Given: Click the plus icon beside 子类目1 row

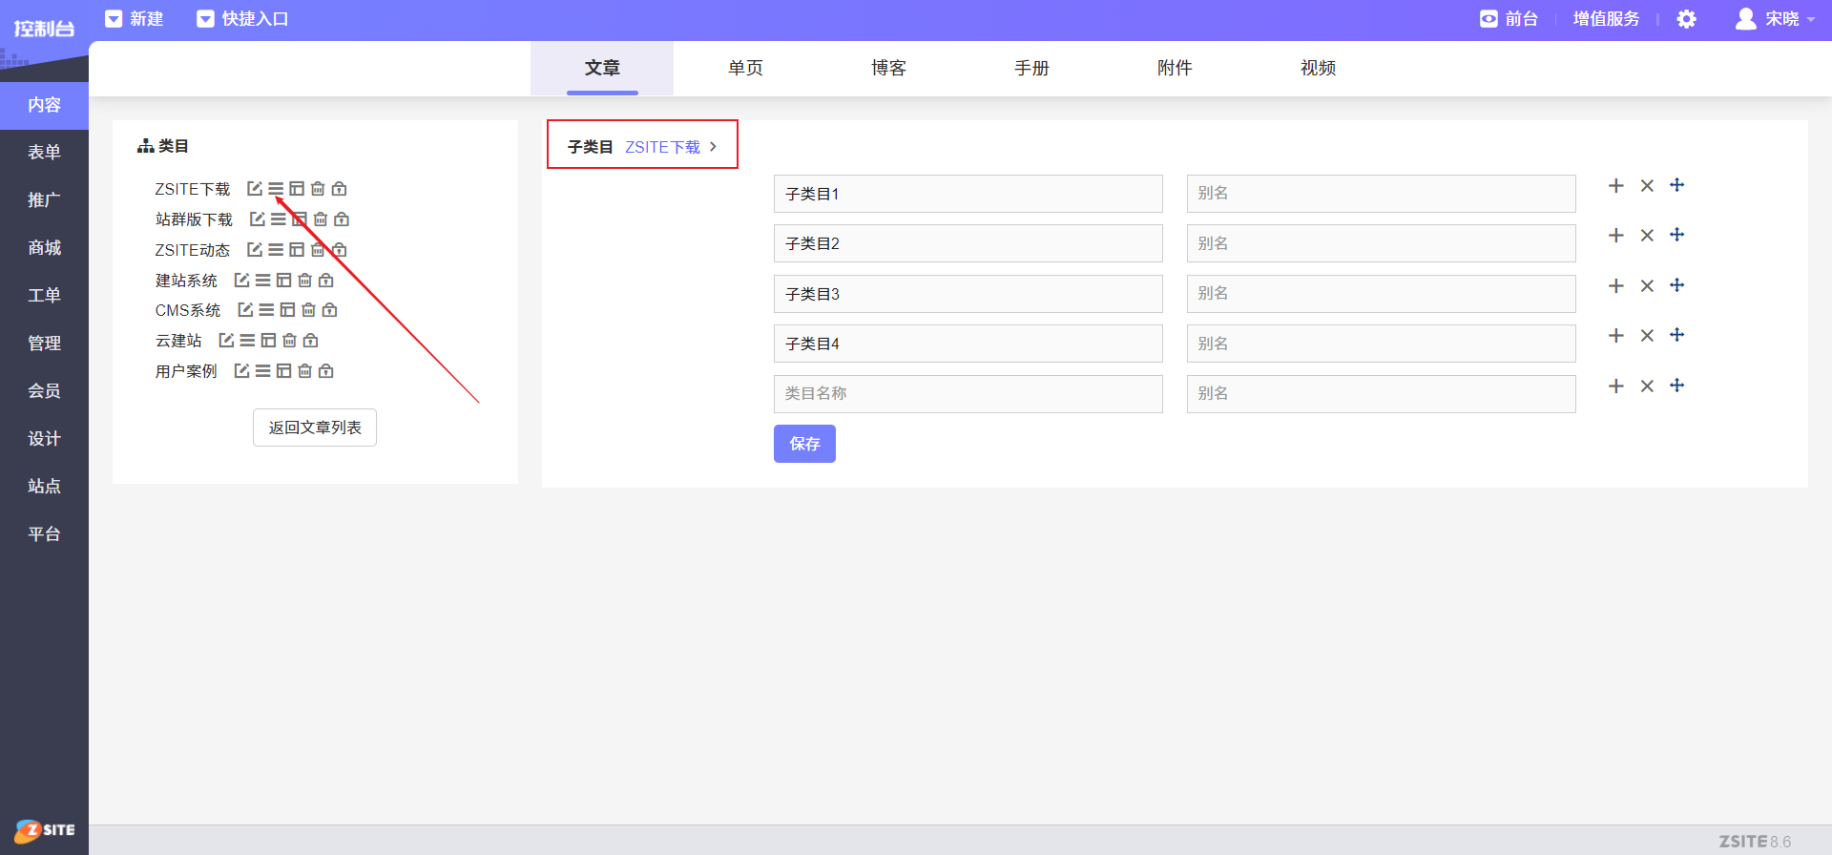Looking at the screenshot, I should tap(1615, 186).
